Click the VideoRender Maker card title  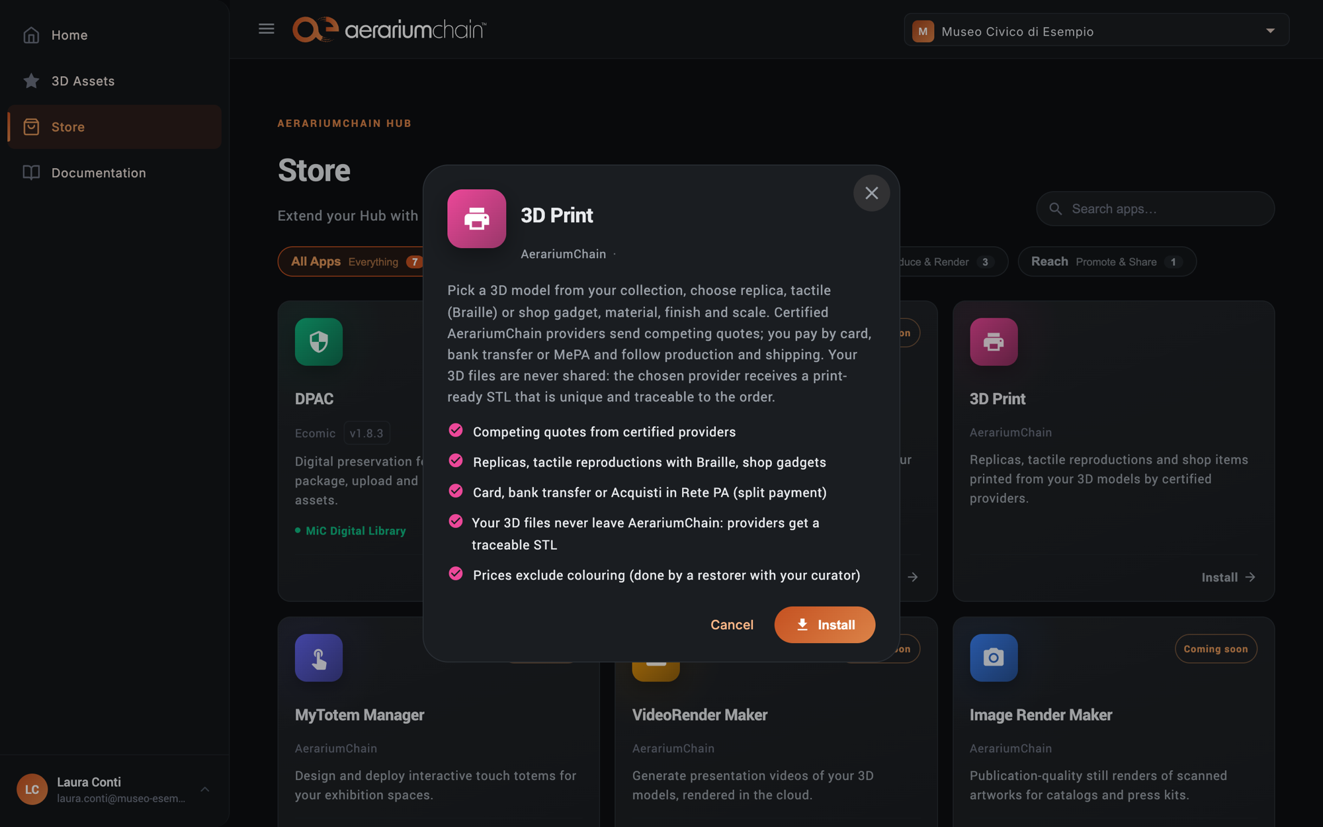point(699,715)
